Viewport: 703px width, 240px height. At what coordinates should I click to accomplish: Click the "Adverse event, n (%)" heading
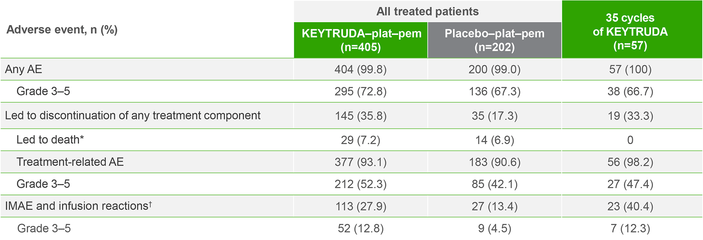(x=62, y=30)
